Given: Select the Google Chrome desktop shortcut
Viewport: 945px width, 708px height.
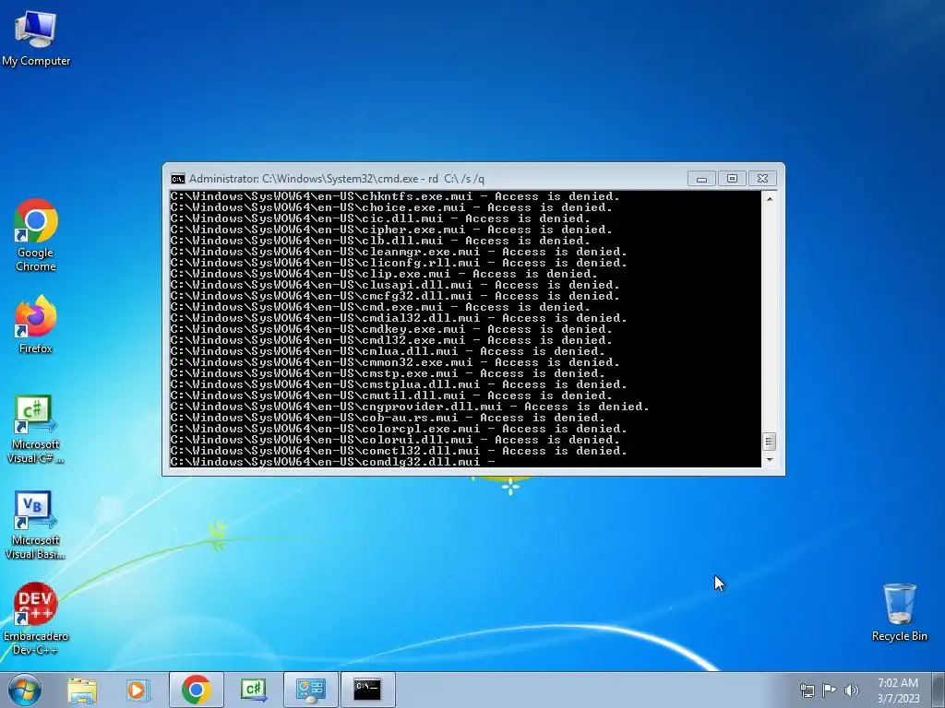Looking at the screenshot, I should (x=36, y=235).
